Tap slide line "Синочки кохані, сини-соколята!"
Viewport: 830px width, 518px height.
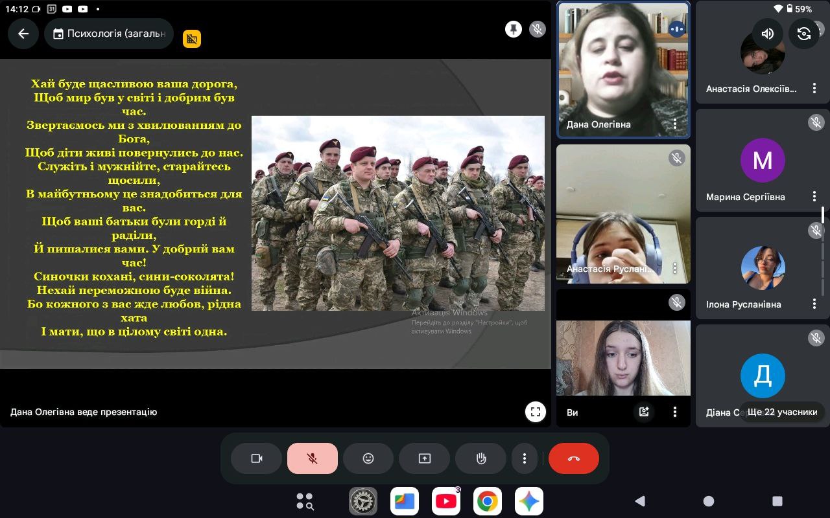click(x=134, y=276)
